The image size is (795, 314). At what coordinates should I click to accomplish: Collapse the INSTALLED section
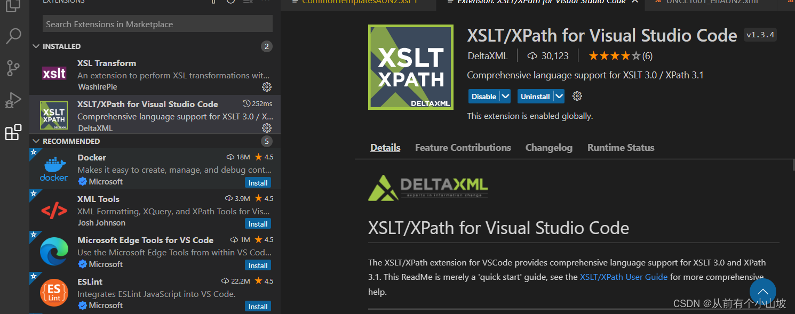(x=36, y=46)
